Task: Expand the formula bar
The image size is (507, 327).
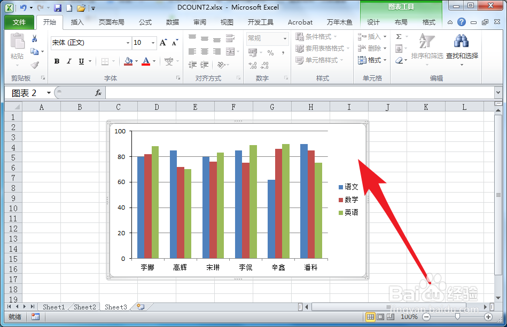Action: coord(498,93)
